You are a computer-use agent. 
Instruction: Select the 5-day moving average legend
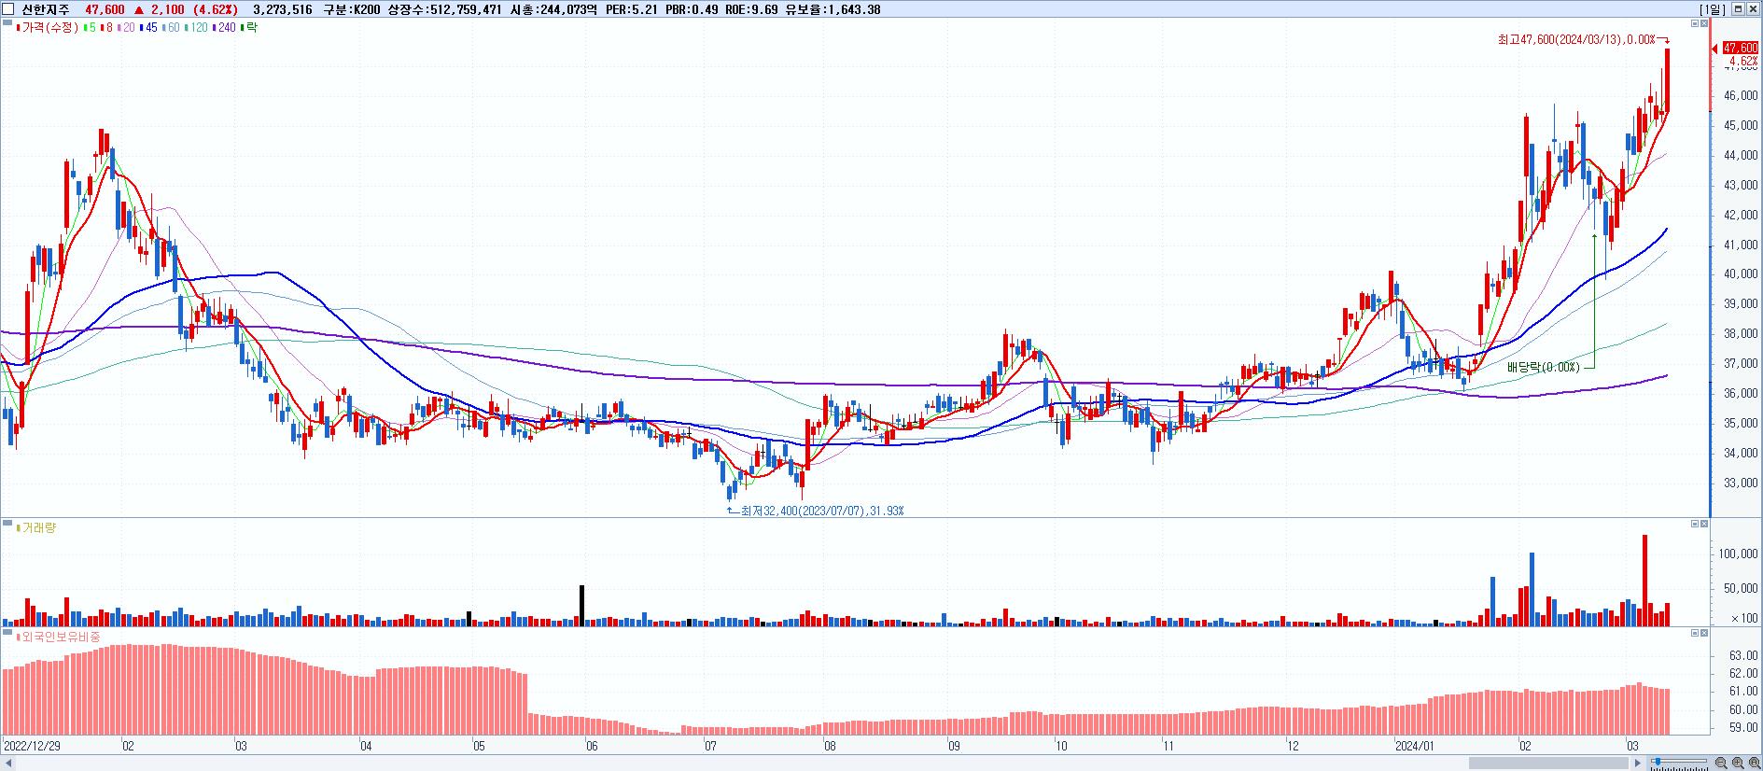89,28
